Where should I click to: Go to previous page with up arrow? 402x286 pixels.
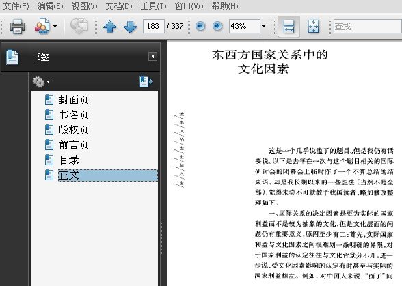109,27
